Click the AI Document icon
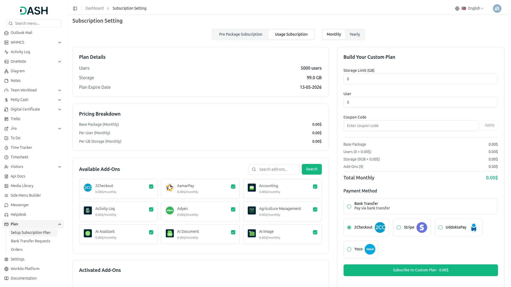 pyautogui.click(x=170, y=233)
